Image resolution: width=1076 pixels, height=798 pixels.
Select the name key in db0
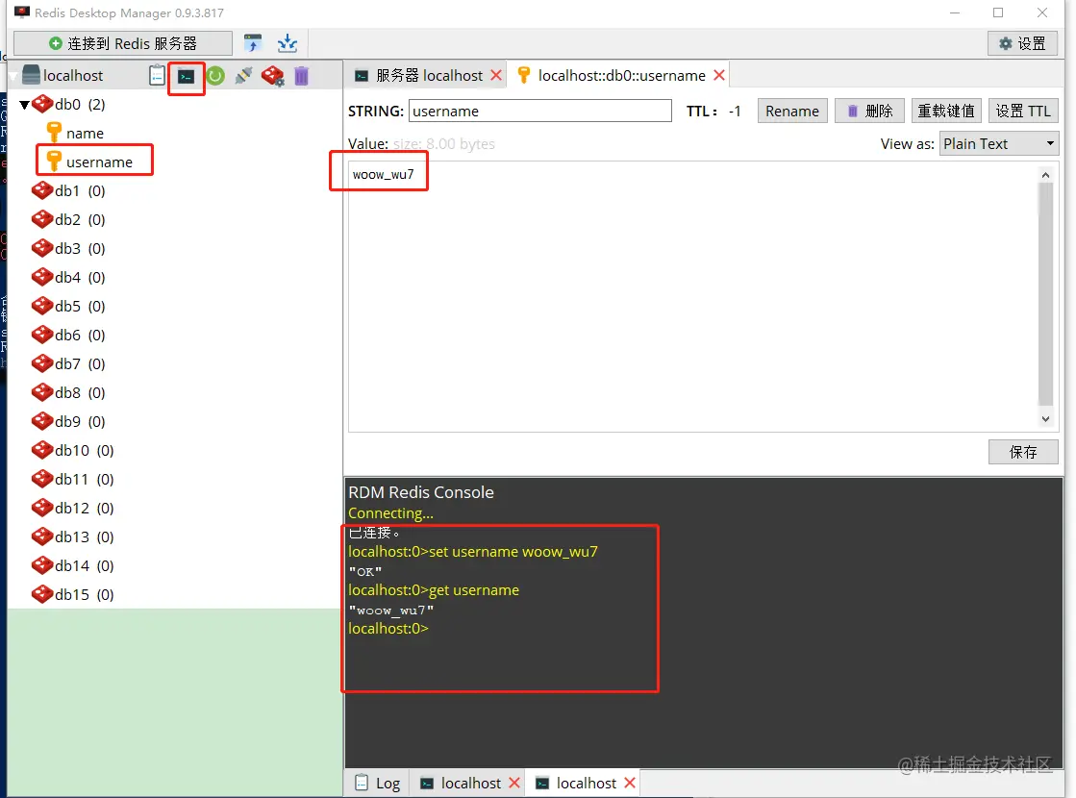(x=85, y=133)
